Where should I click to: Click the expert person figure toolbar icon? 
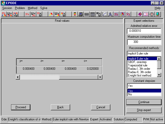point(75,14)
